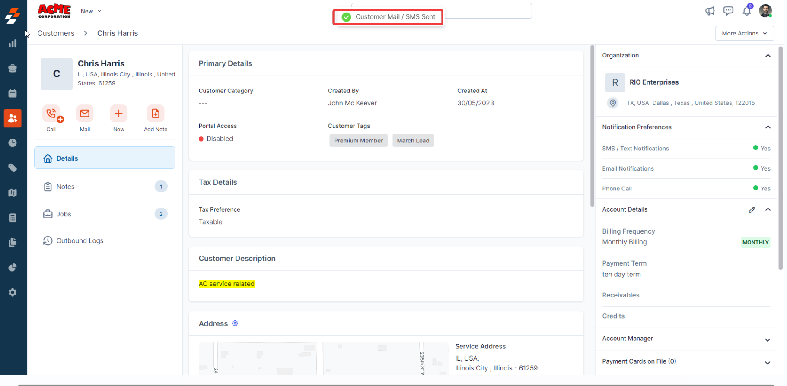The width and height of the screenshot is (787, 386).
Task: Expand Payment Cards on File section
Action: click(768, 363)
